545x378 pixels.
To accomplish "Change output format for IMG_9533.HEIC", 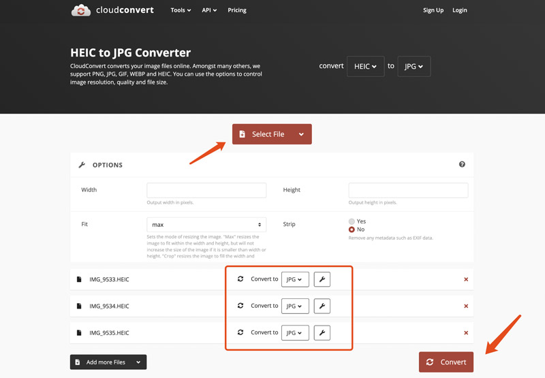I will point(295,279).
